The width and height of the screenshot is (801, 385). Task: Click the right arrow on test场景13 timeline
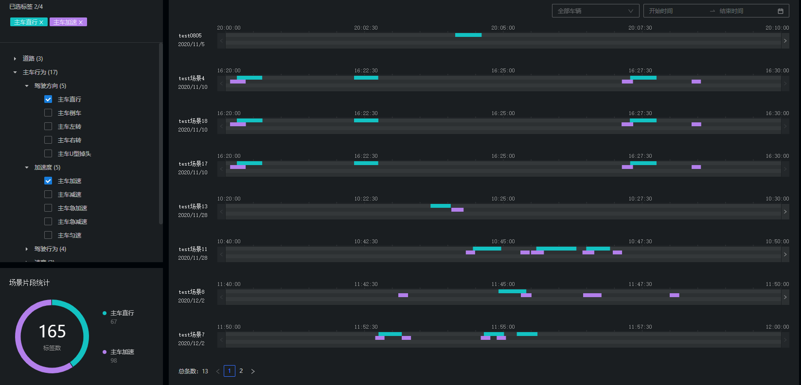[785, 212]
